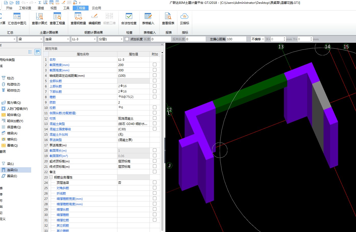Click the 对角斜筋 property link

click(x=63, y=188)
